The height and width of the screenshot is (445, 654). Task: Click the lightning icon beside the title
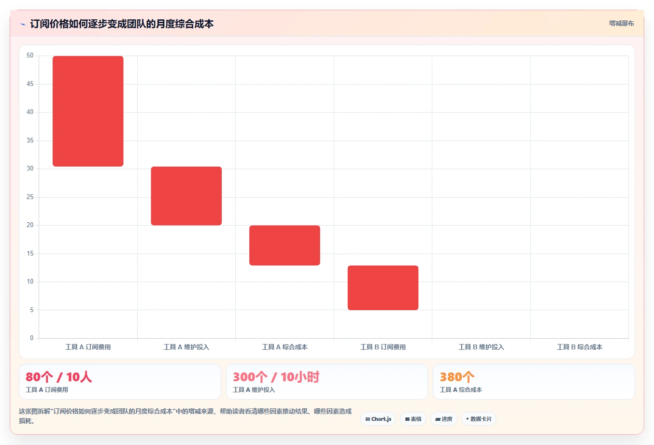pos(23,24)
